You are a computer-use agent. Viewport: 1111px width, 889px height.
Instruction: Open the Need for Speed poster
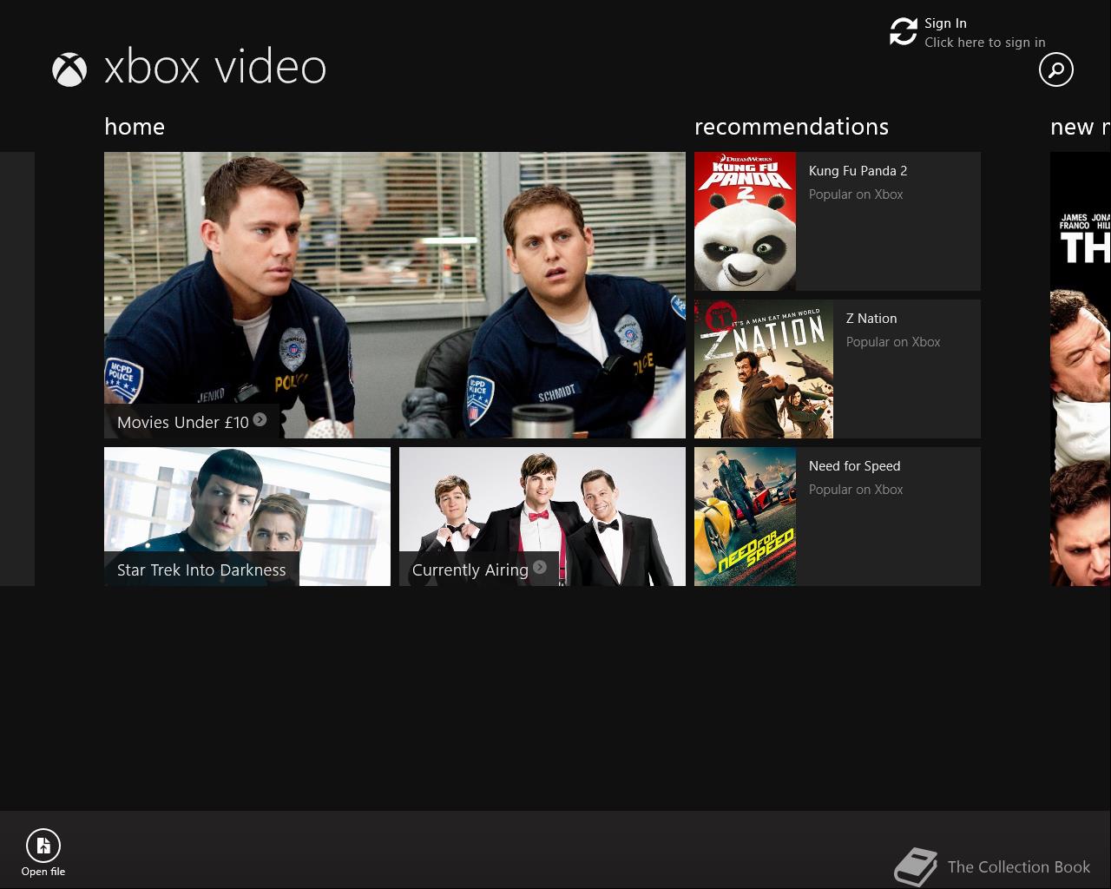pyautogui.click(x=745, y=517)
